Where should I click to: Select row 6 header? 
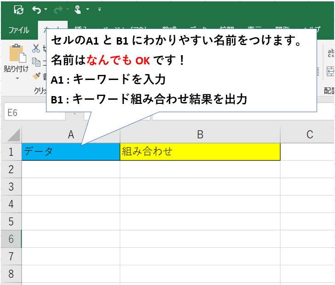click(11, 239)
